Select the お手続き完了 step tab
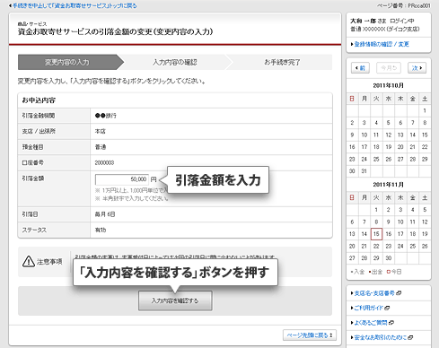 282,62
